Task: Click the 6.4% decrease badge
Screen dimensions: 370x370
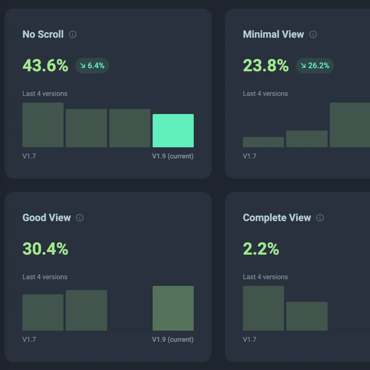Action: [92, 66]
